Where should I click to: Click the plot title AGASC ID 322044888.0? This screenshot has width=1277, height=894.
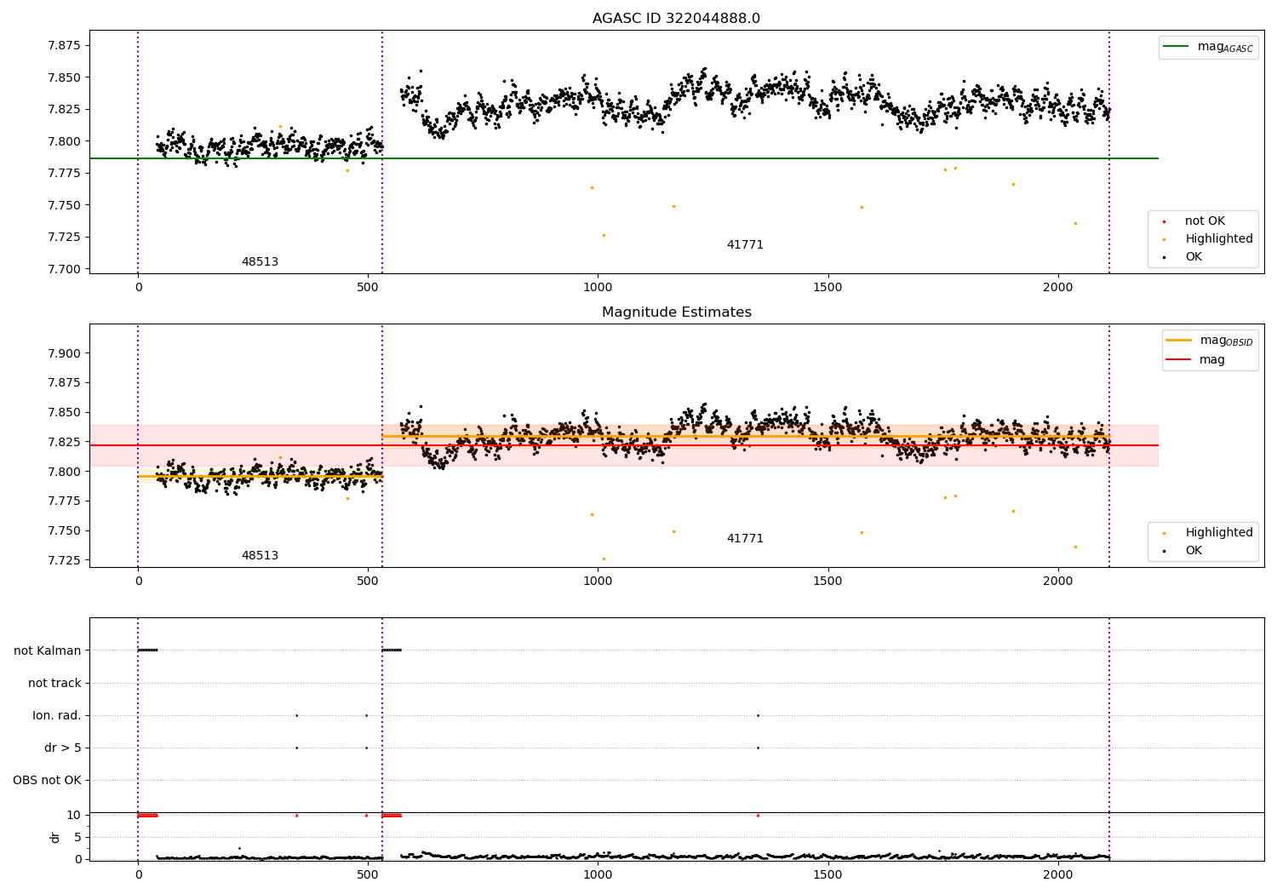point(676,19)
